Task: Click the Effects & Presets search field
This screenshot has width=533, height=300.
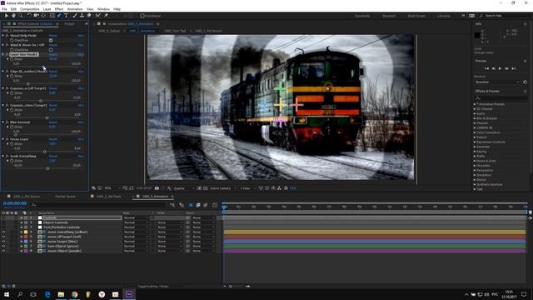Action: click(x=501, y=98)
